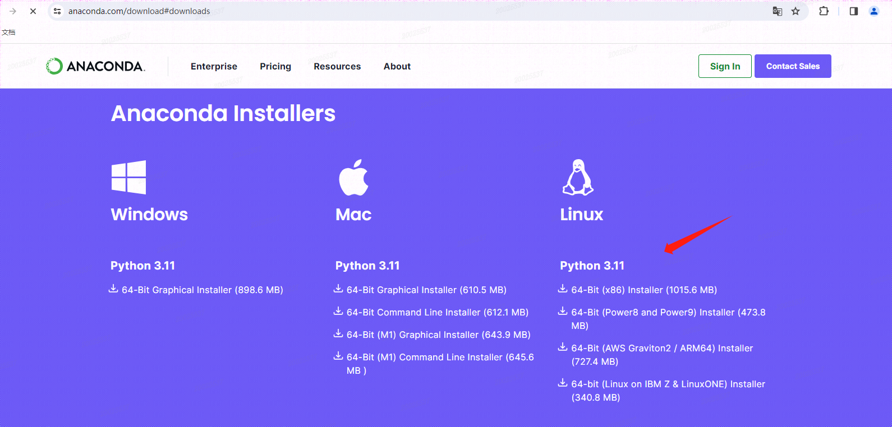Viewport: 892px width, 427px height.
Task: Click download icon for Mac 610.5 MB installer
Action: (x=338, y=289)
